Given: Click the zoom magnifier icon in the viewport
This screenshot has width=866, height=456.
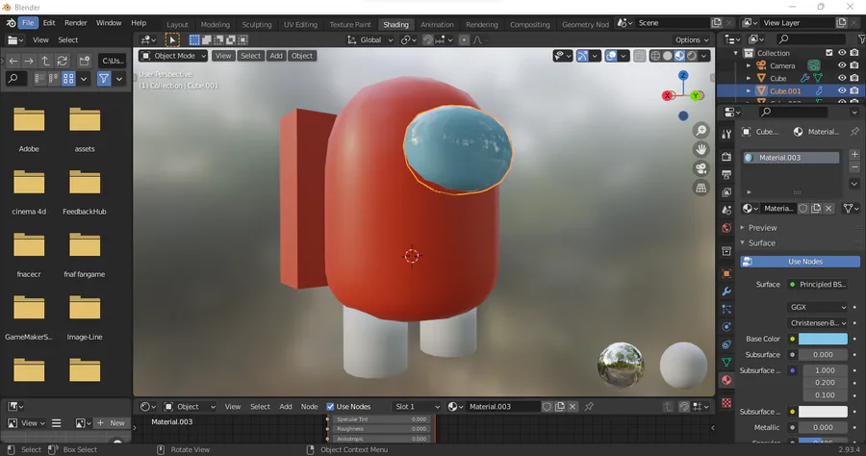Looking at the screenshot, I should coord(701,131).
